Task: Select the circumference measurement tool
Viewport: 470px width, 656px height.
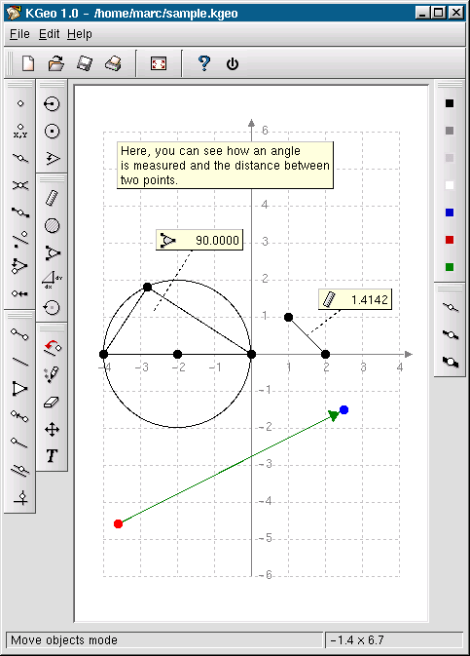Action: (x=52, y=307)
